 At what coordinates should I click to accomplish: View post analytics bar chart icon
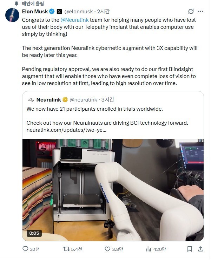tap(149, 249)
